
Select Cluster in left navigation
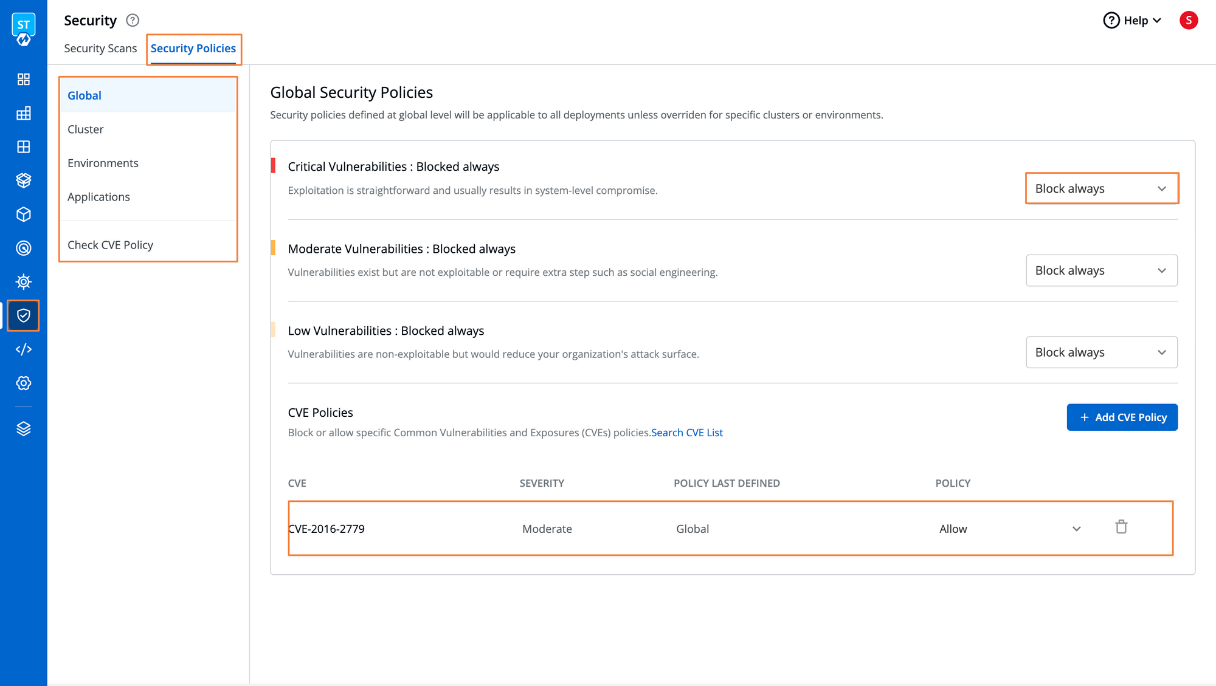click(85, 129)
